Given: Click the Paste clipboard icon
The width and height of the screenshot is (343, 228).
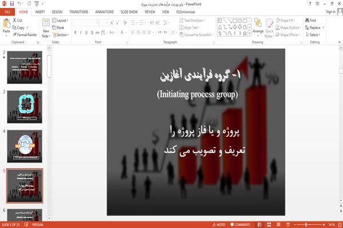Looking at the screenshot, I should 6,23.
